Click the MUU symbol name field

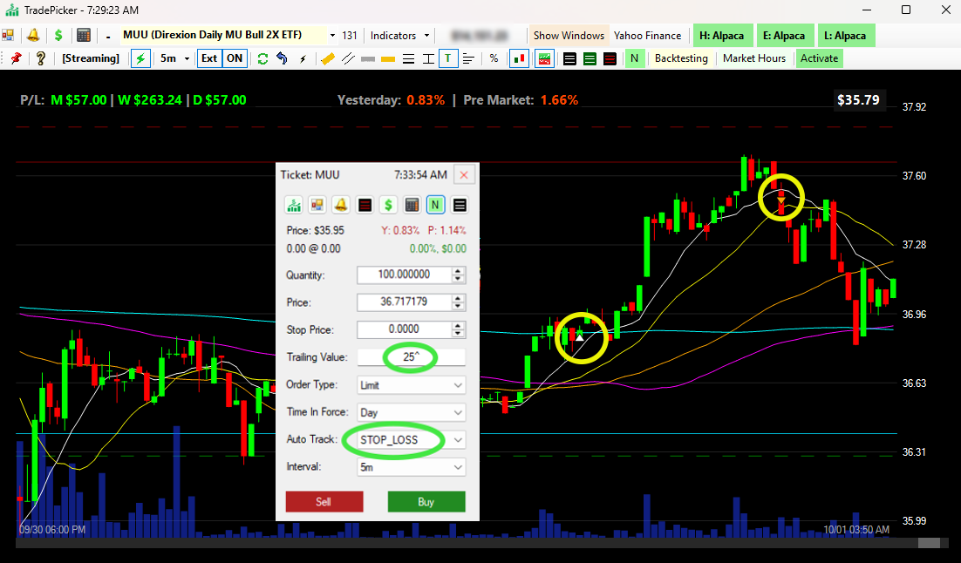pyautogui.click(x=223, y=35)
